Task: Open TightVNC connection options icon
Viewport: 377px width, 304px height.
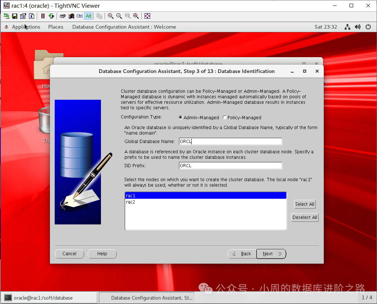Action: pos(23,16)
